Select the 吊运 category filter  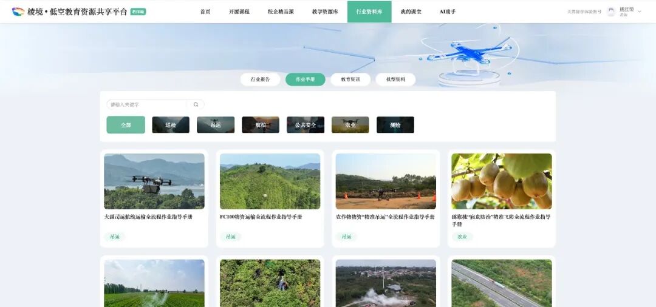coord(216,125)
